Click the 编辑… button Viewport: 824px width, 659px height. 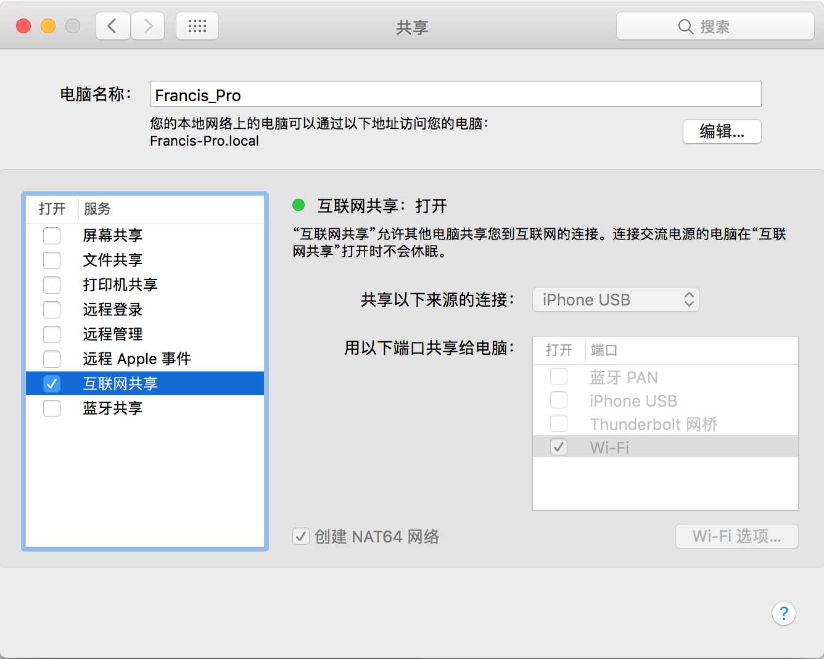(x=722, y=131)
